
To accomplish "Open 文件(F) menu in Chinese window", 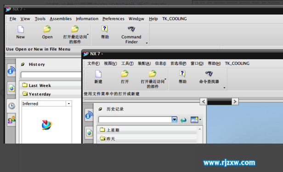I will pos(94,63).
